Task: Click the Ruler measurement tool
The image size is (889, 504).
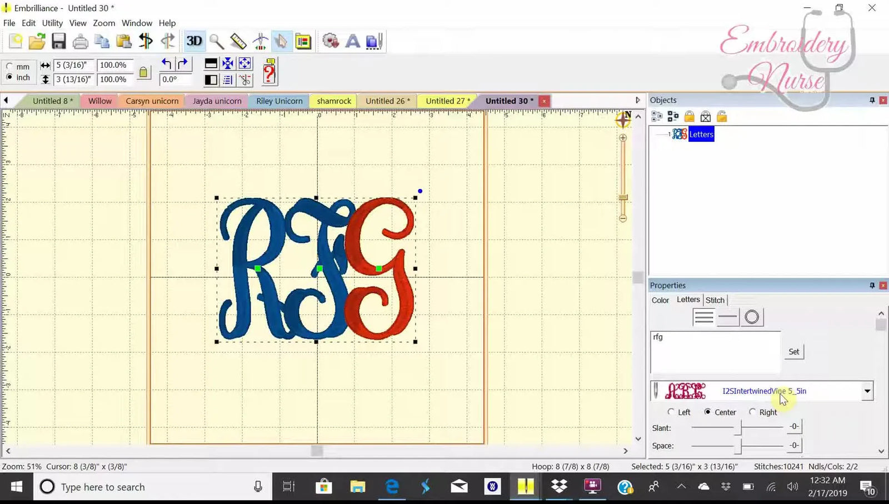Action: (x=238, y=41)
